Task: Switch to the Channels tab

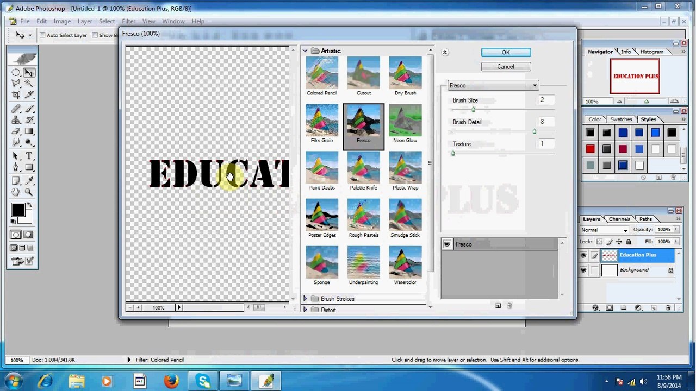Action: (x=619, y=219)
